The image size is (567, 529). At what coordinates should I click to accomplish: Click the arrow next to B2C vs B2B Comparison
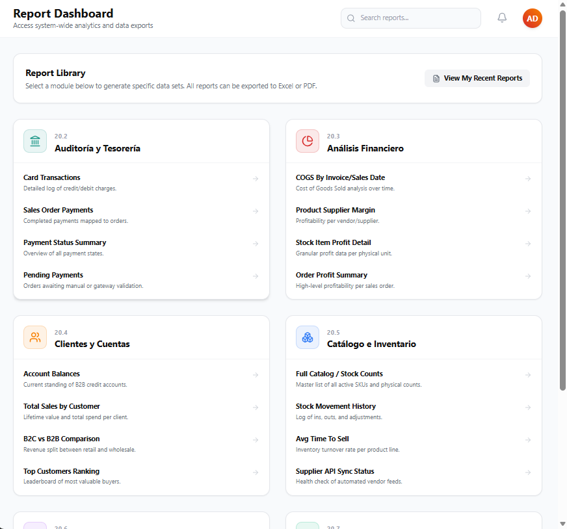(256, 440)
